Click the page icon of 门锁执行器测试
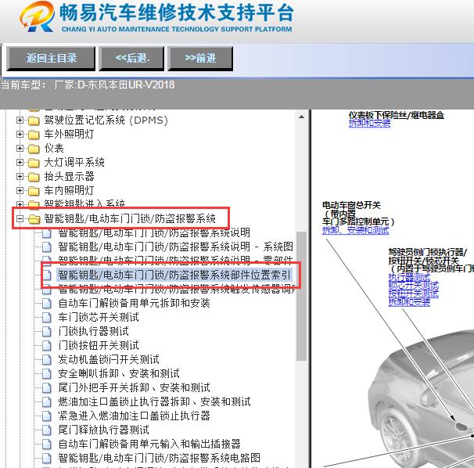Image resolution: width=474 pixels, height=468 pixels. coord(47,332)
